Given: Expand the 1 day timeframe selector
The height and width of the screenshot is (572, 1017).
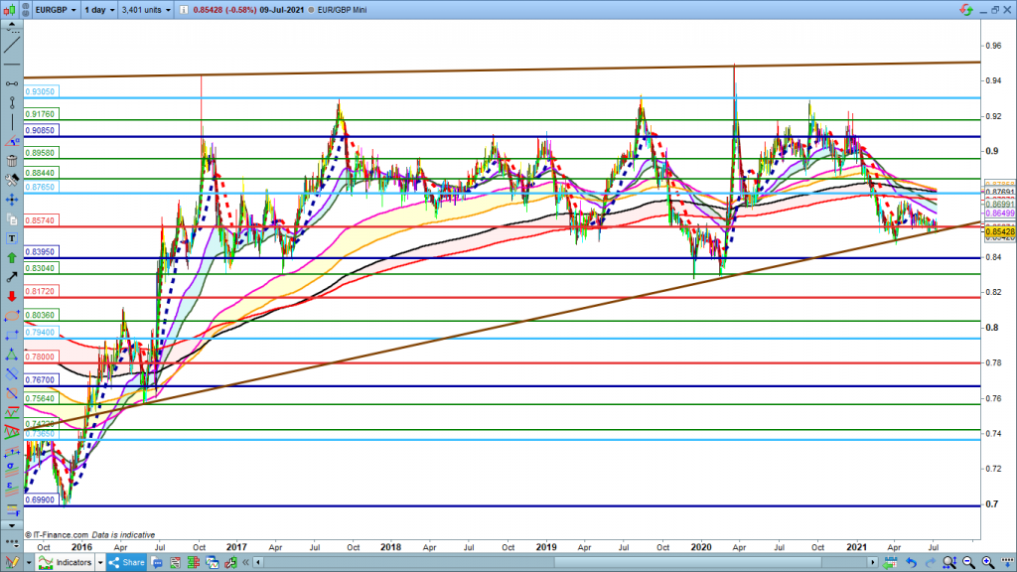Looking at the screenshot, I should (96, 9).
